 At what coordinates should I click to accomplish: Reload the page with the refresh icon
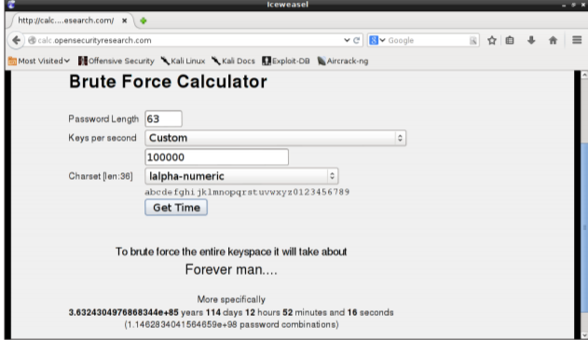(x=356, y=40)
